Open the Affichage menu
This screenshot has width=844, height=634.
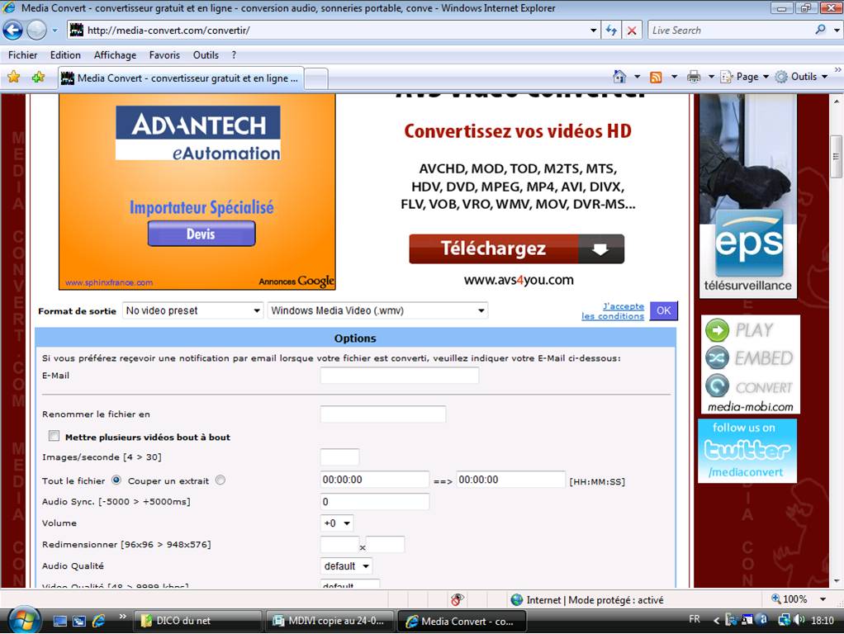(115, 54)
